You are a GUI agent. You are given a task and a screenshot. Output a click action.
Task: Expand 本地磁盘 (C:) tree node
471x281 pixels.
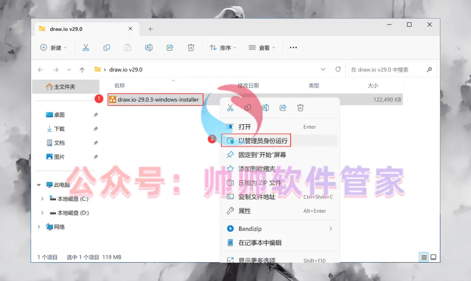[x=42, y=199]
